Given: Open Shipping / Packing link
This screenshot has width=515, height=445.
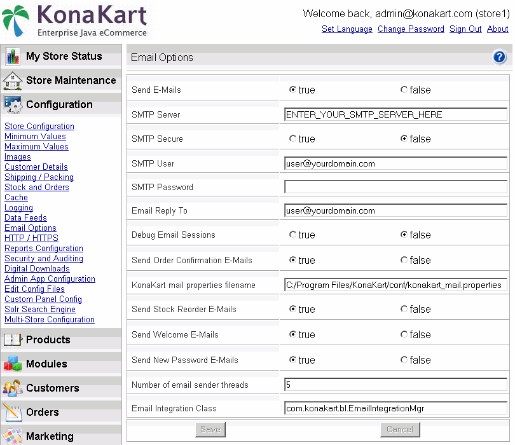Looking at the screenshot, I should 39,177.
